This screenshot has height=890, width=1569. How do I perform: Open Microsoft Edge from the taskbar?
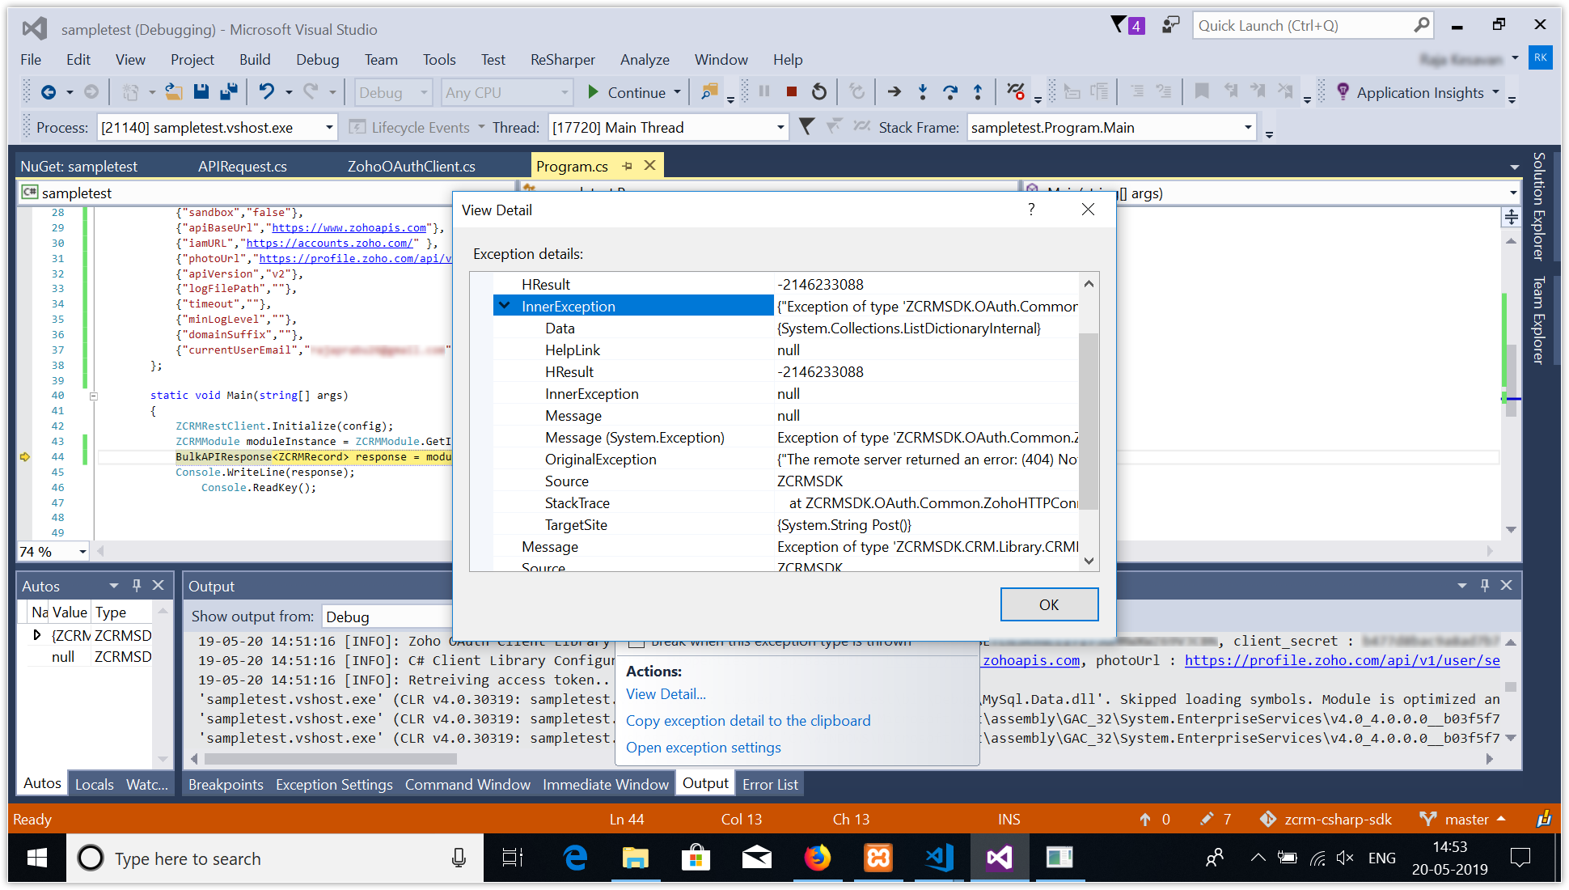tap(575, 858)
